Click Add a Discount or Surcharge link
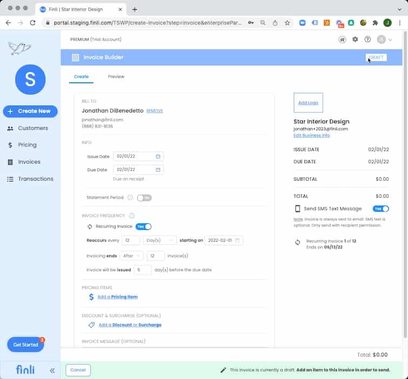The width and height of the screenshot is (408, 379). (130, 325)
